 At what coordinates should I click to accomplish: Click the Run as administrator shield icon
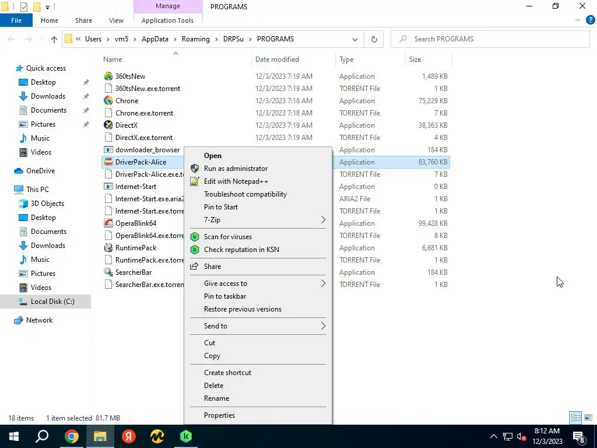(x=195, y=169)
